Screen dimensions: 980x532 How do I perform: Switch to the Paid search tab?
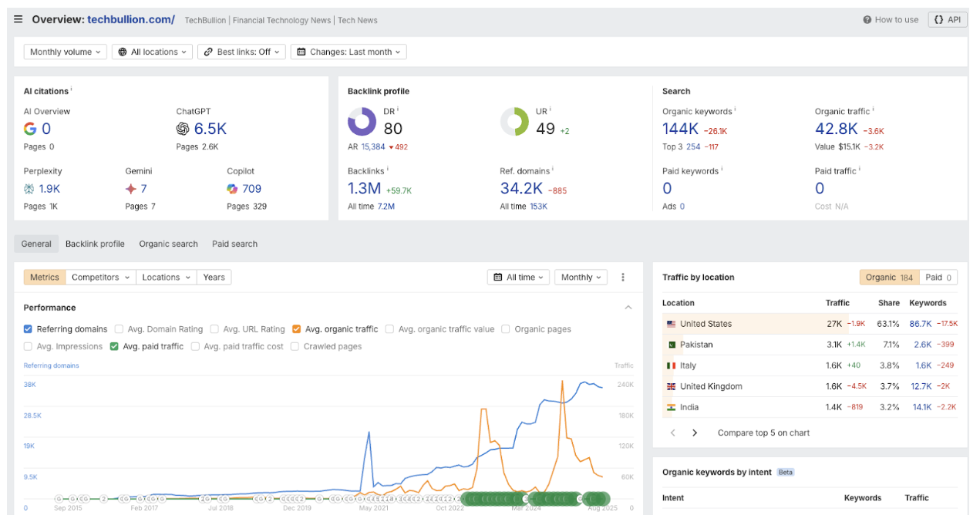(x=235, y=244)
